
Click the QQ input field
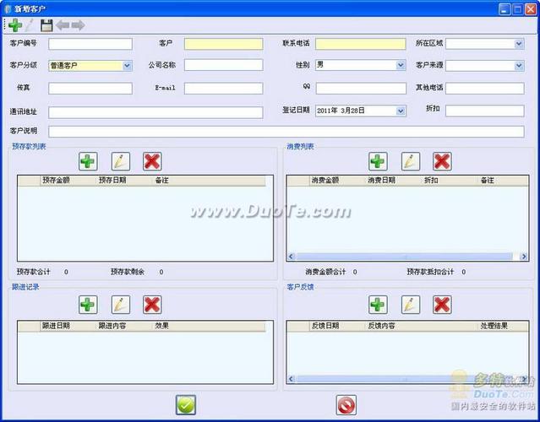(x=361, y=89)
